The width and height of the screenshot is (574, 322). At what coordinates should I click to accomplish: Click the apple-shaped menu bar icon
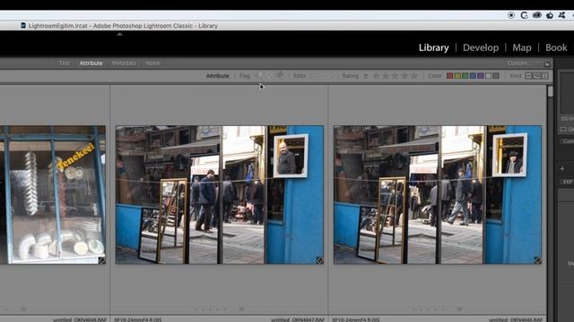pyautogui.click(x=550, y=15)
